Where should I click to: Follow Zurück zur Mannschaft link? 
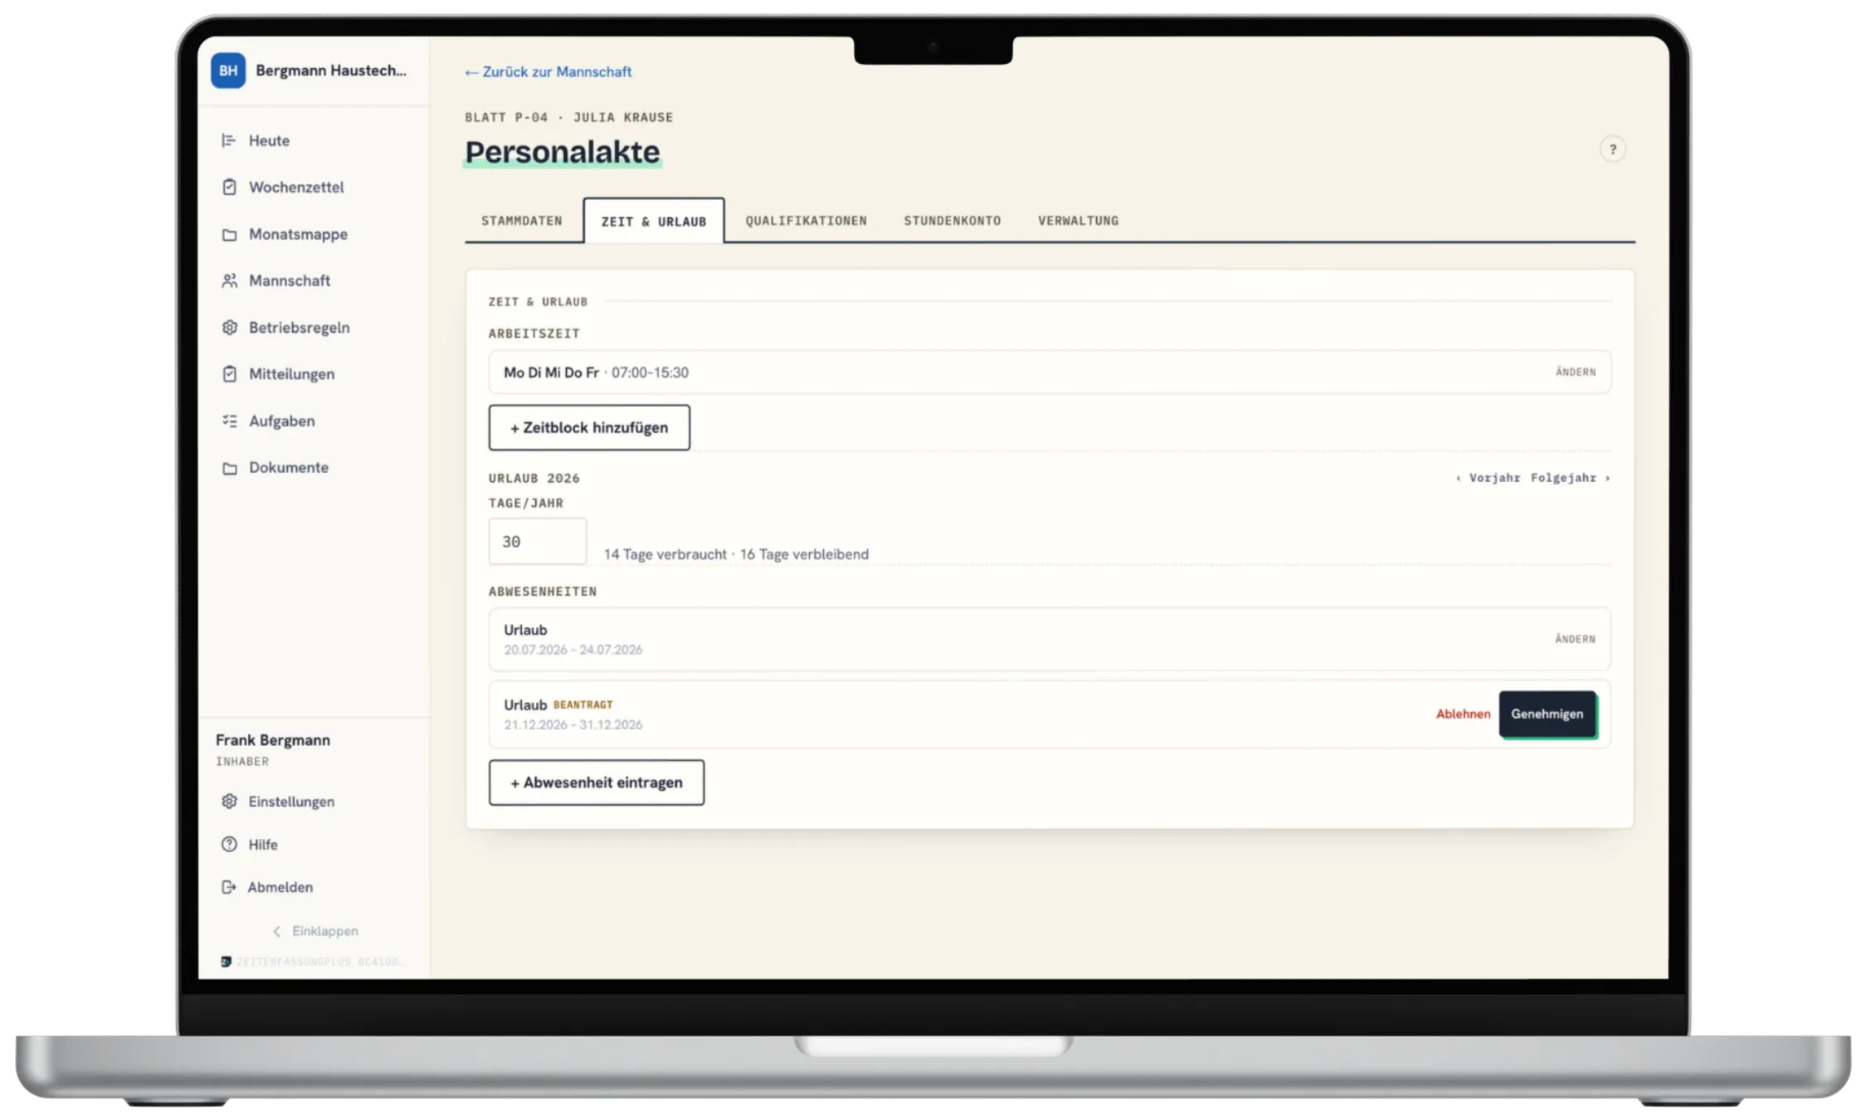coord(548,71)
